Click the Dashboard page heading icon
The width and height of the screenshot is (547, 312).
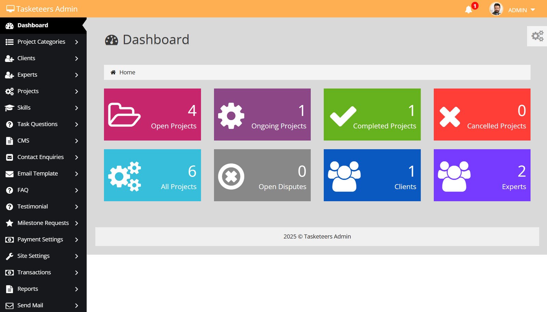tap(111, 40)
